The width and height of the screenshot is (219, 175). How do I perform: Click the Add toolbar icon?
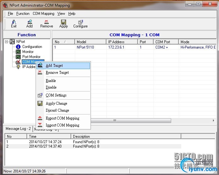(30, 22)
